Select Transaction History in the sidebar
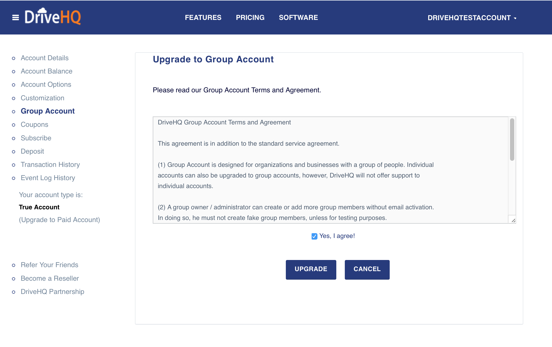552x347 pixels. tap(50, 164)
